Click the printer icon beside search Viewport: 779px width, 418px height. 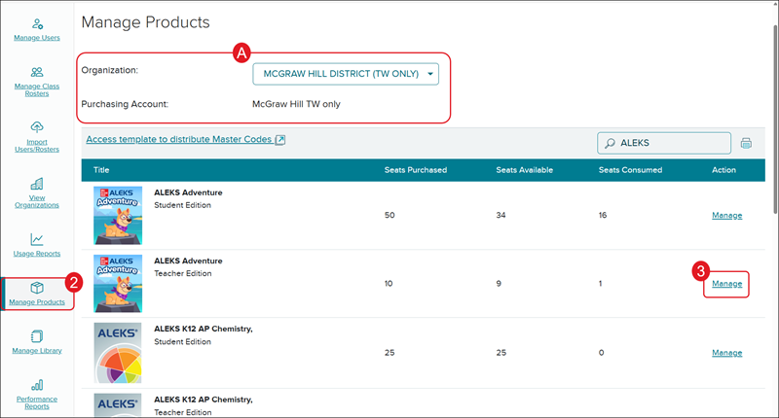point(746,143)
